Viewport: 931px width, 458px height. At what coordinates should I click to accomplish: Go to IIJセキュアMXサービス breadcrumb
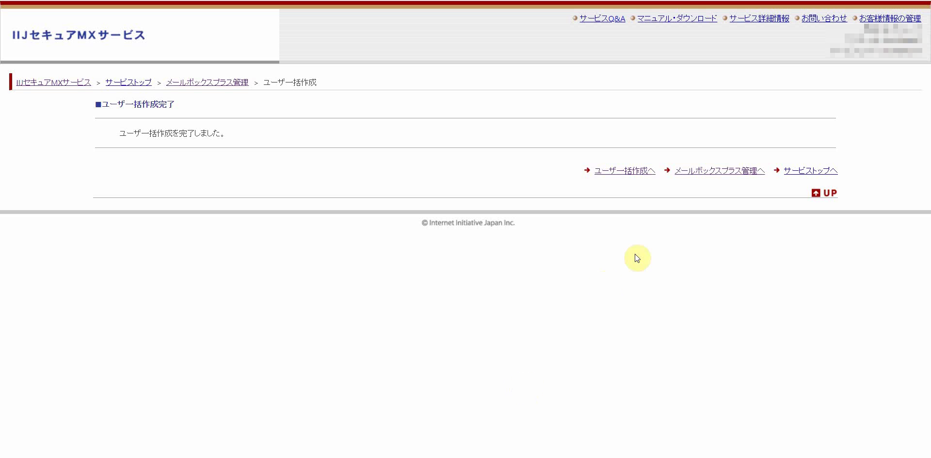53,82
